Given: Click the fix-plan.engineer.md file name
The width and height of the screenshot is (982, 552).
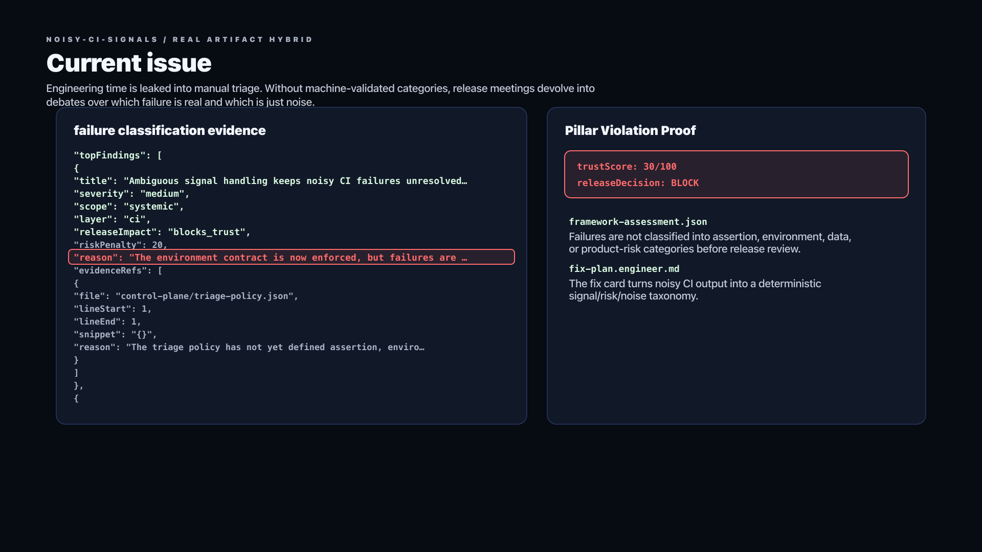Looking at the screenshot, I should click(x=624, y=269).
